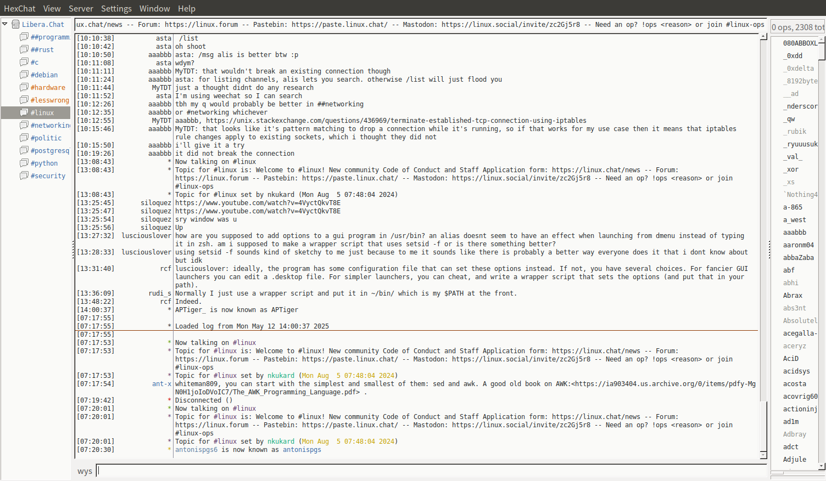Click the #postgresql channel icon
Viewport: 826px width, 481px height.
[x=24, y=150]
